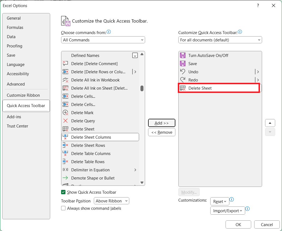Click the Move Up arrow button

pos(270,123)
